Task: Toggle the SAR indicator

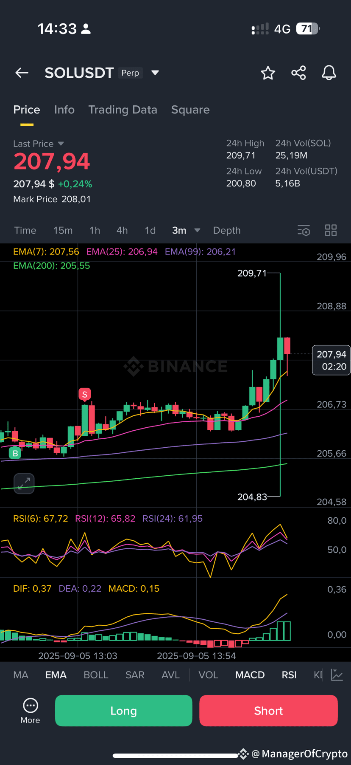Action: (x=135, y=675)
